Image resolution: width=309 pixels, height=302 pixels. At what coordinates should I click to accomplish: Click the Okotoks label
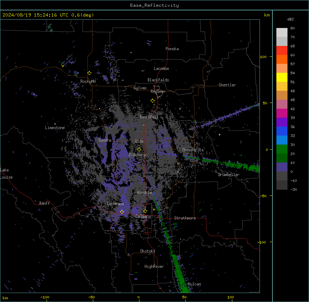(x=148, y=251)
